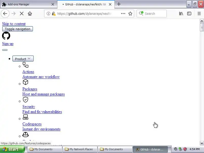Click the Packages cube icon
Viewport: 204px width, 153px height.
[x=25, y=82]
